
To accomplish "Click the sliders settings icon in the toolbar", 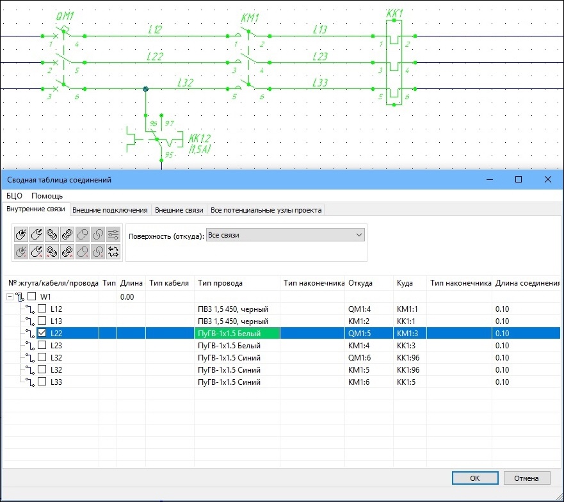I will pyautogui.click(x=114, y=235).
